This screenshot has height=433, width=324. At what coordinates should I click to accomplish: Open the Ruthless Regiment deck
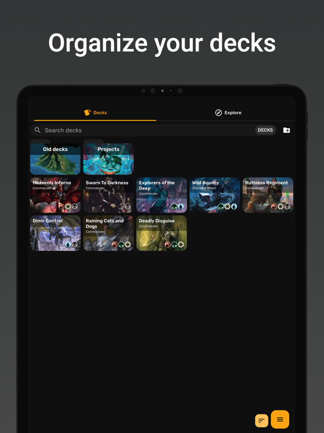tap(268, 195)
